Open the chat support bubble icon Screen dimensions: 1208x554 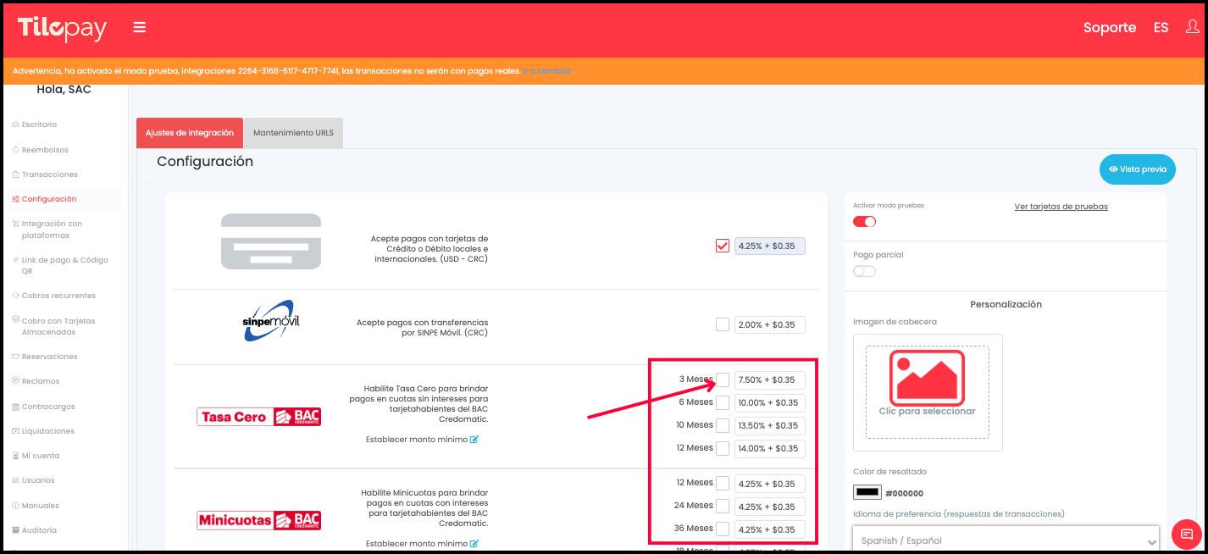(1186, 535)
